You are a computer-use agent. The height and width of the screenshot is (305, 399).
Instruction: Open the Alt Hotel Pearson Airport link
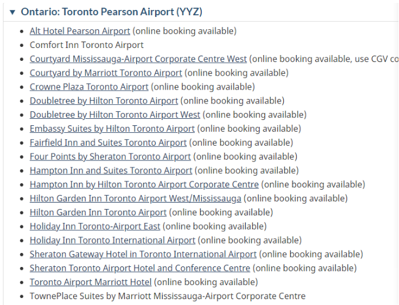coord(80,31)
